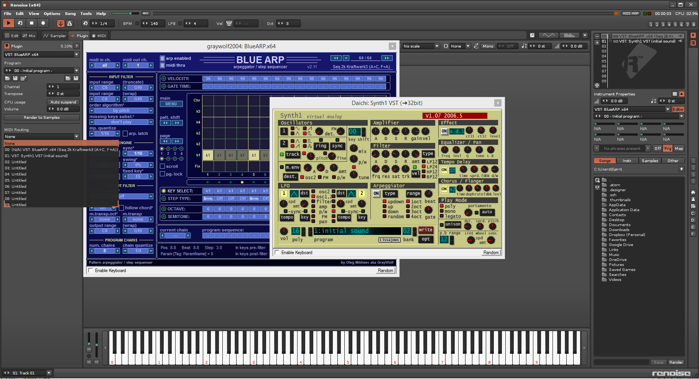This screenshot has width=699, height=379.
Task: Check the arp. latch checkbox
Action: point(125,133)
